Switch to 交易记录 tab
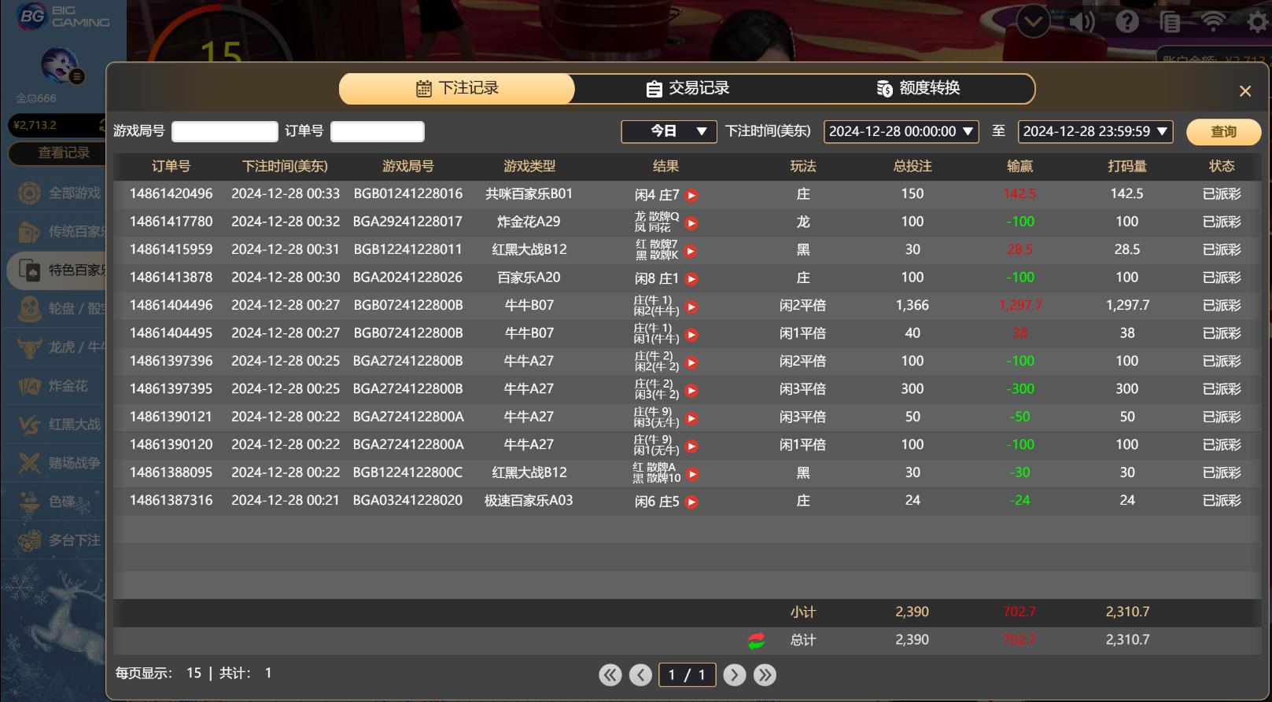 coord(688,89)
